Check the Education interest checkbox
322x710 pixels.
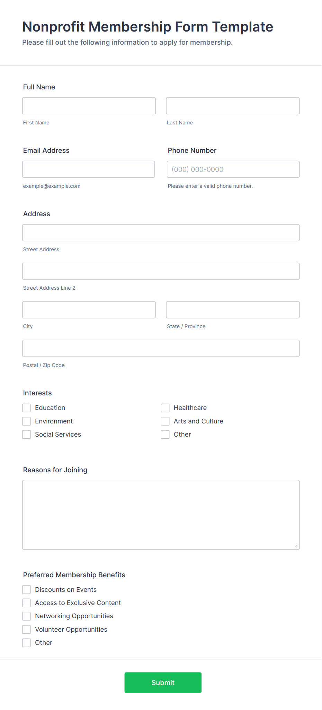(x=26, y=407)
